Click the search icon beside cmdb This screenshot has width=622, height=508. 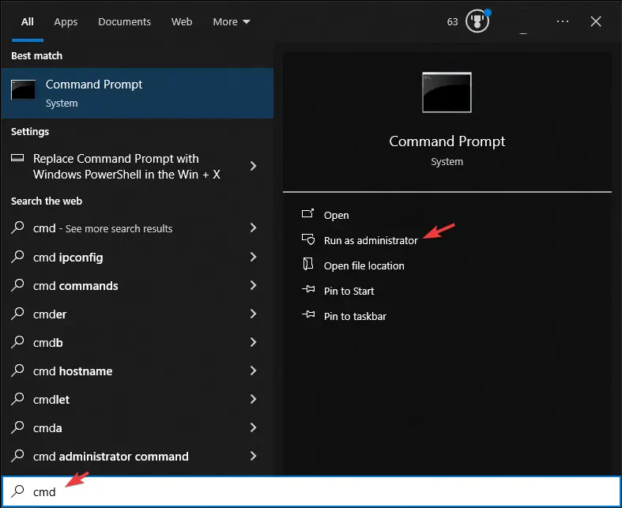click(17, 342)
